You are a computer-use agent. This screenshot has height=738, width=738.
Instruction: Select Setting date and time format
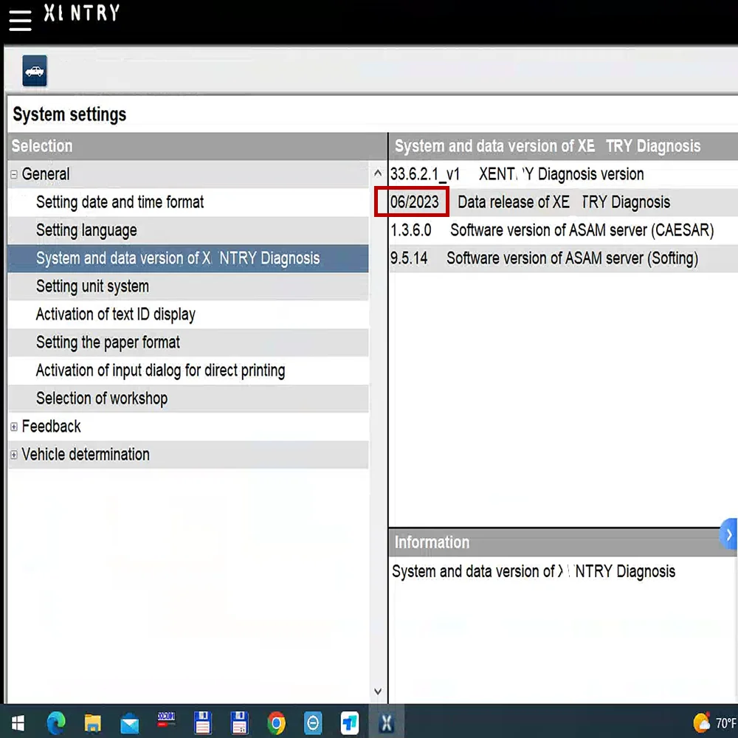(188, 202)
